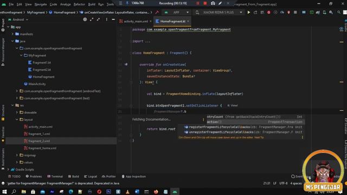Open the Problems tool window
The image size is (347, 195).
34,177
